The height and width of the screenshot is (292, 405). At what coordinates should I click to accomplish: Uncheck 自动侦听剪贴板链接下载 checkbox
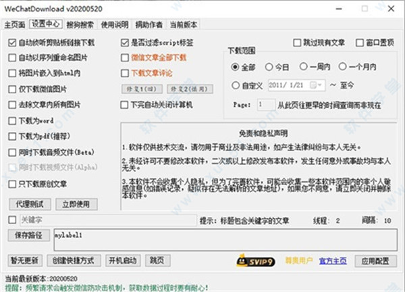pos(12,43)
